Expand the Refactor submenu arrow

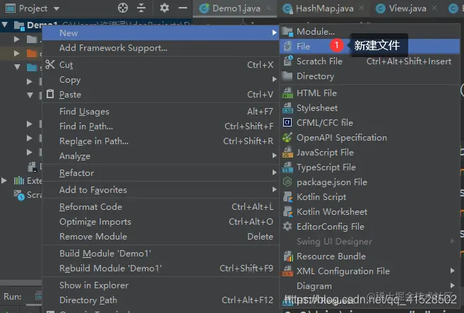pos(274,172)
